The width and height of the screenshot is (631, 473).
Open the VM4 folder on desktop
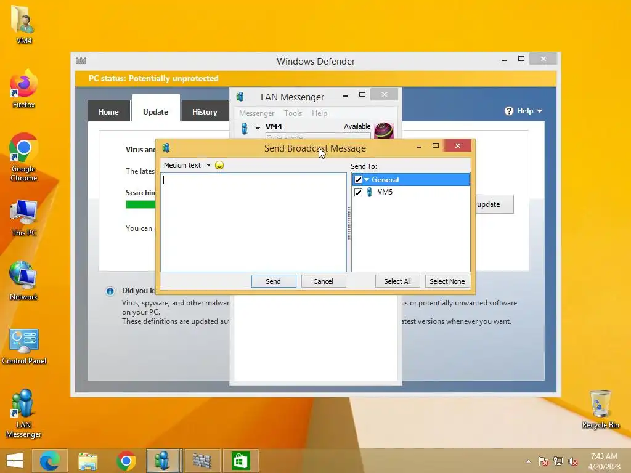pos(24,25)
